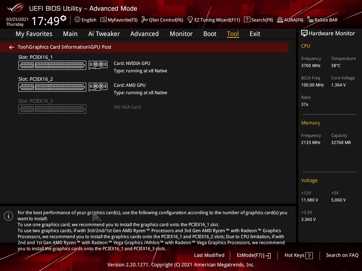Screen dimensions: 362x271
Task: Click the 'Slot: PCIEX16_2' label
Action: click(36, 79)
